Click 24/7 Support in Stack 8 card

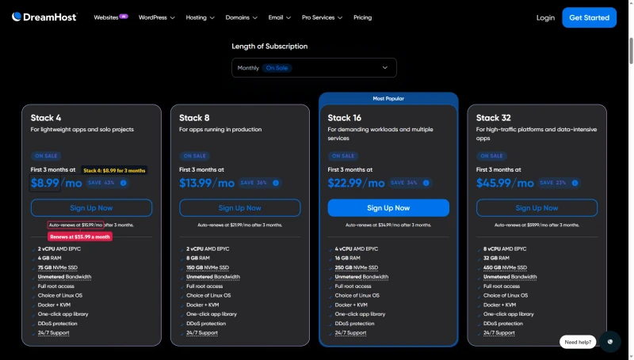pos(202,333)
